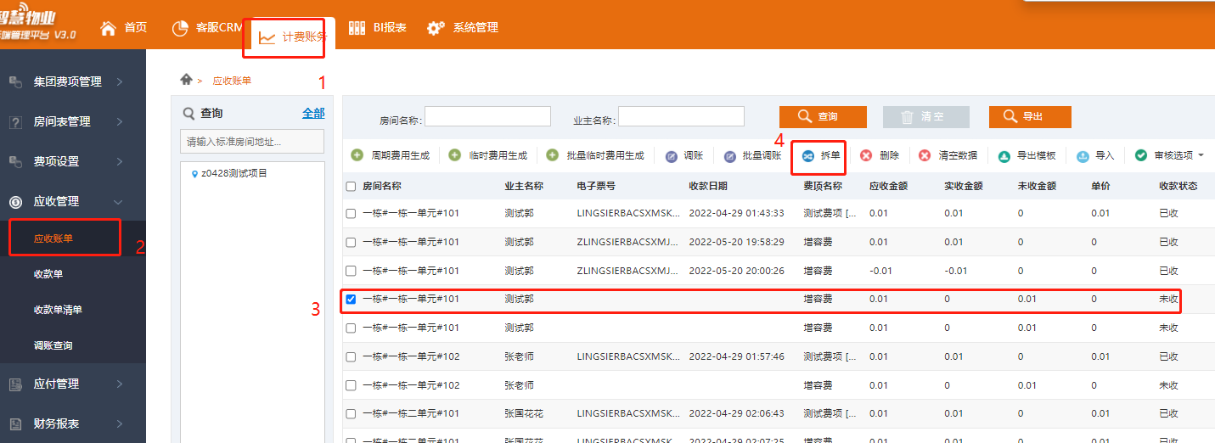Click the sidebar icon for 财务报表
This screenshot has height=443, width=1215.
tap(15, 423)
